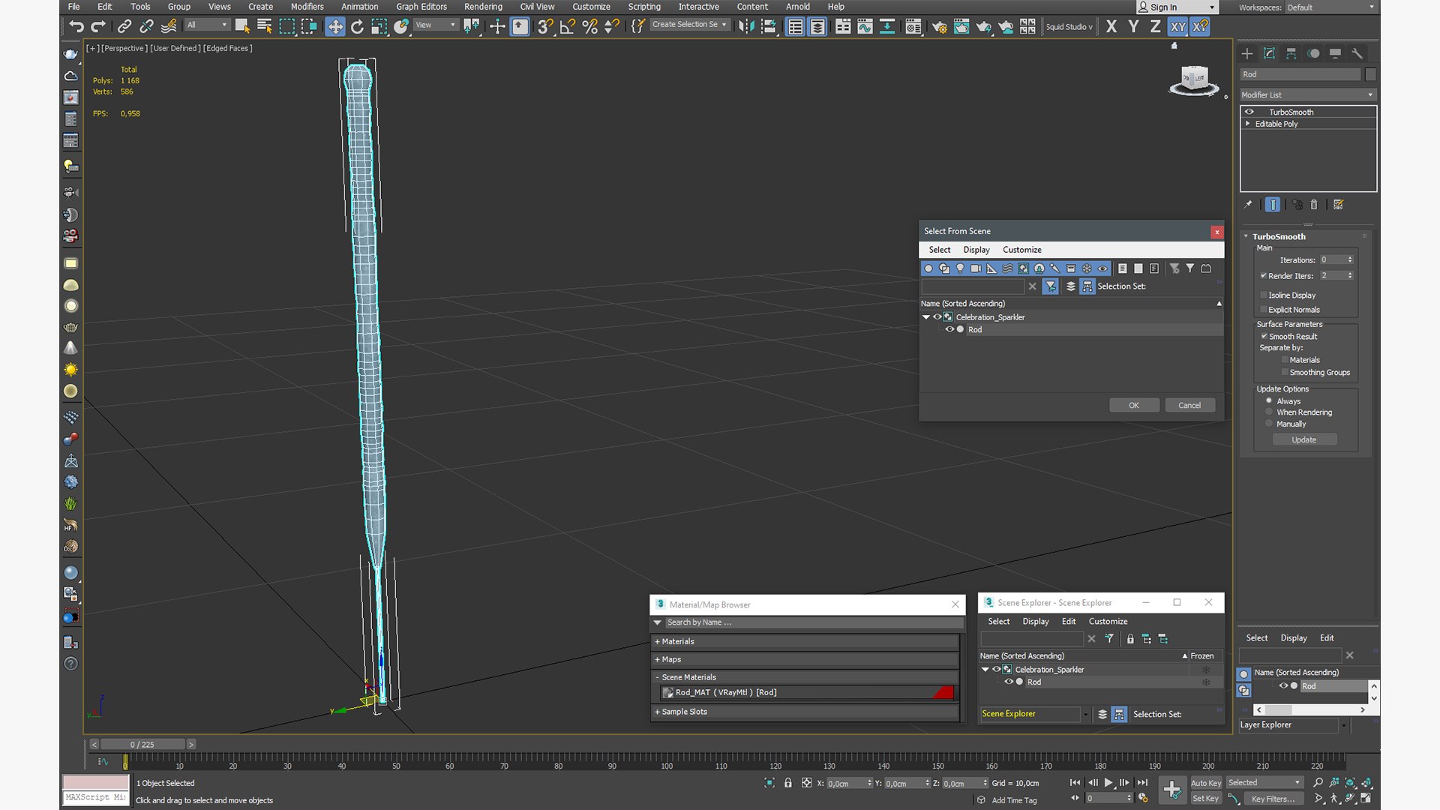Go to end frame control
1440x810 pixels.
1142,783
